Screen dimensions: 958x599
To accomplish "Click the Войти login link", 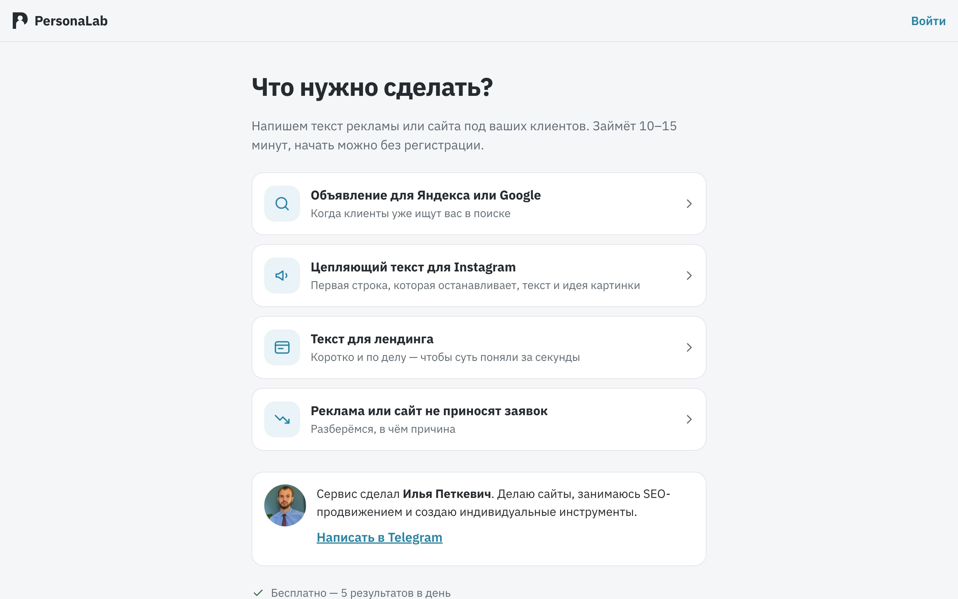I will pyautogui.click(x=928, y=21).
